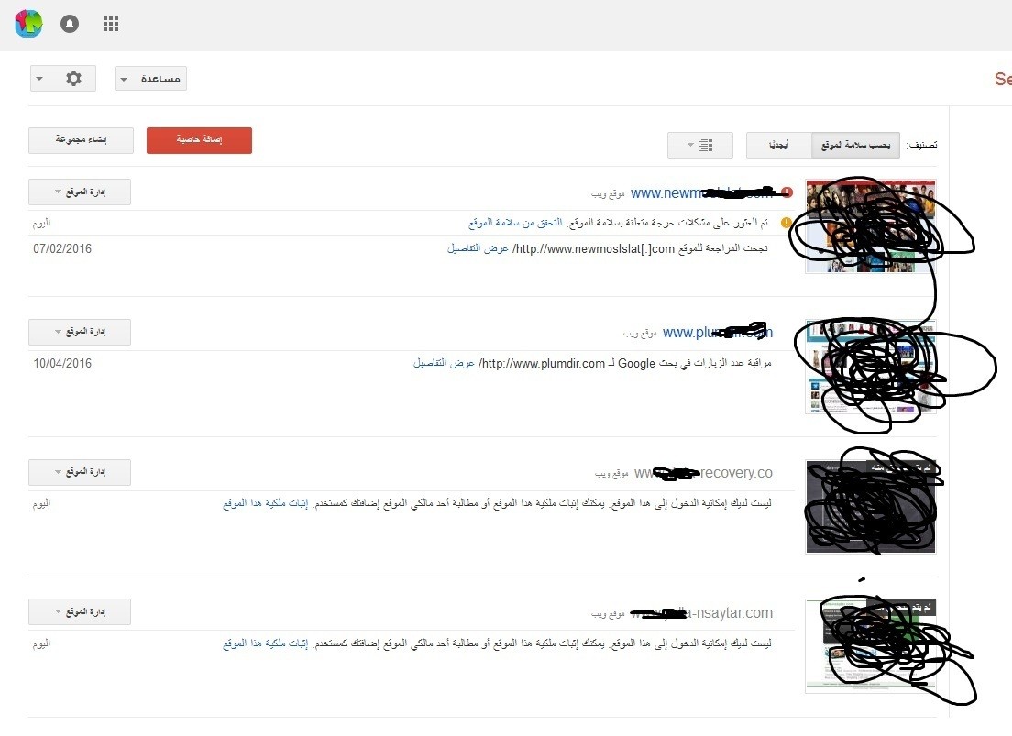The image size is (1012, 736).
Task: Click the recovery.co site title
Action: coord(703,473)
